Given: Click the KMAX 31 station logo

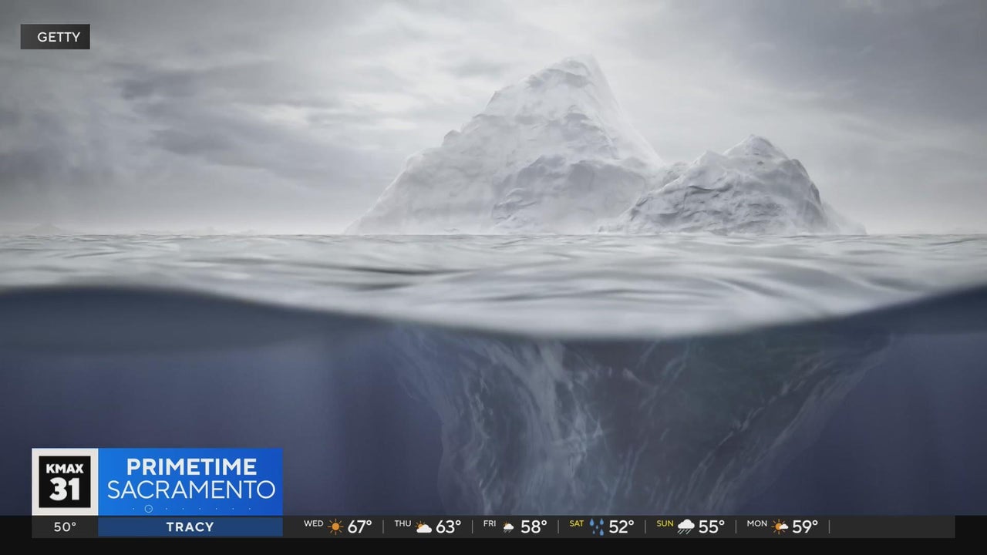Looking at the screenshot, I should click(x=65, y=481).
